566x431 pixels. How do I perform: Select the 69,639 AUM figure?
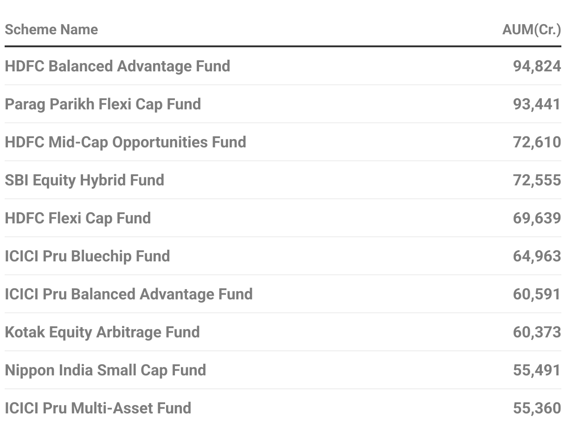537,218
